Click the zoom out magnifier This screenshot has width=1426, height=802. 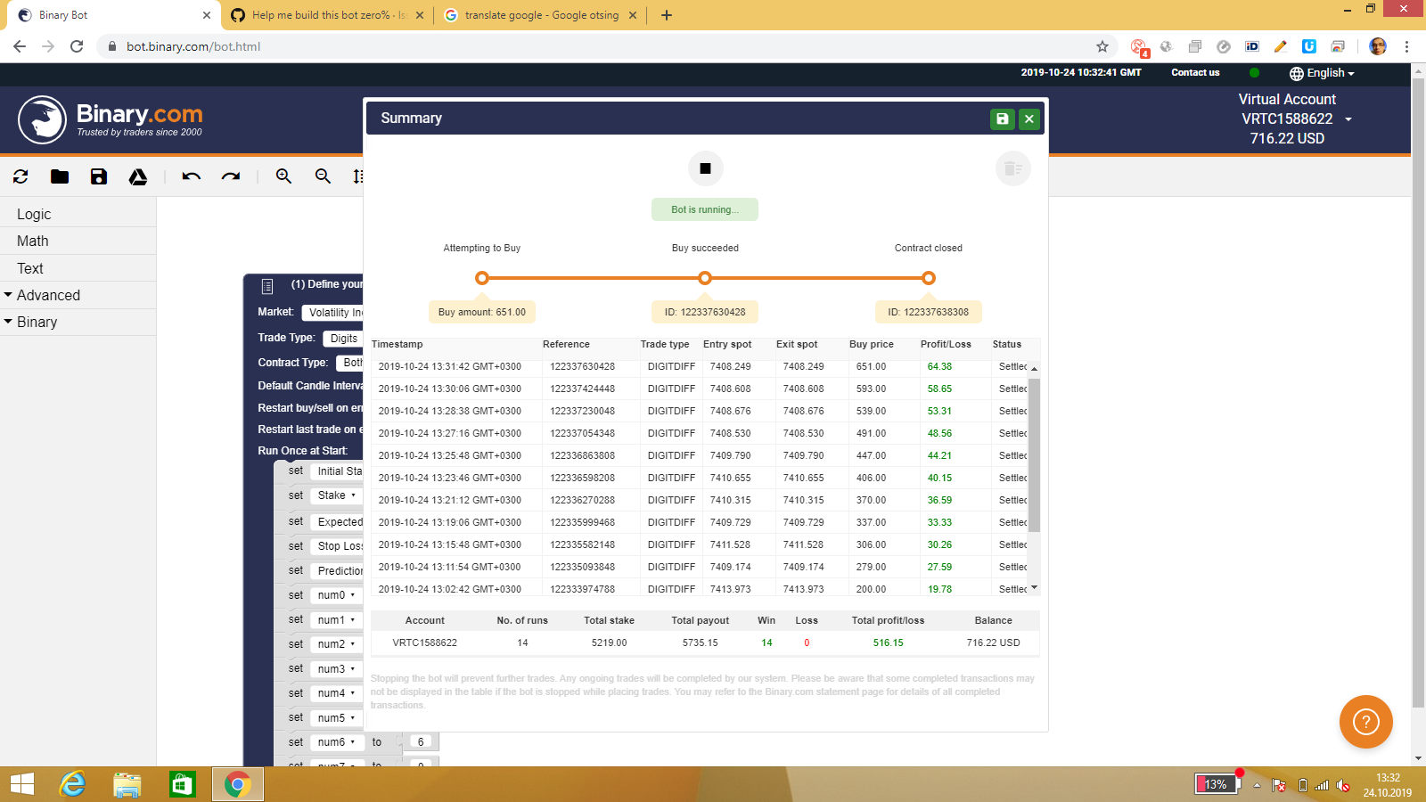(x=324, y=176)
